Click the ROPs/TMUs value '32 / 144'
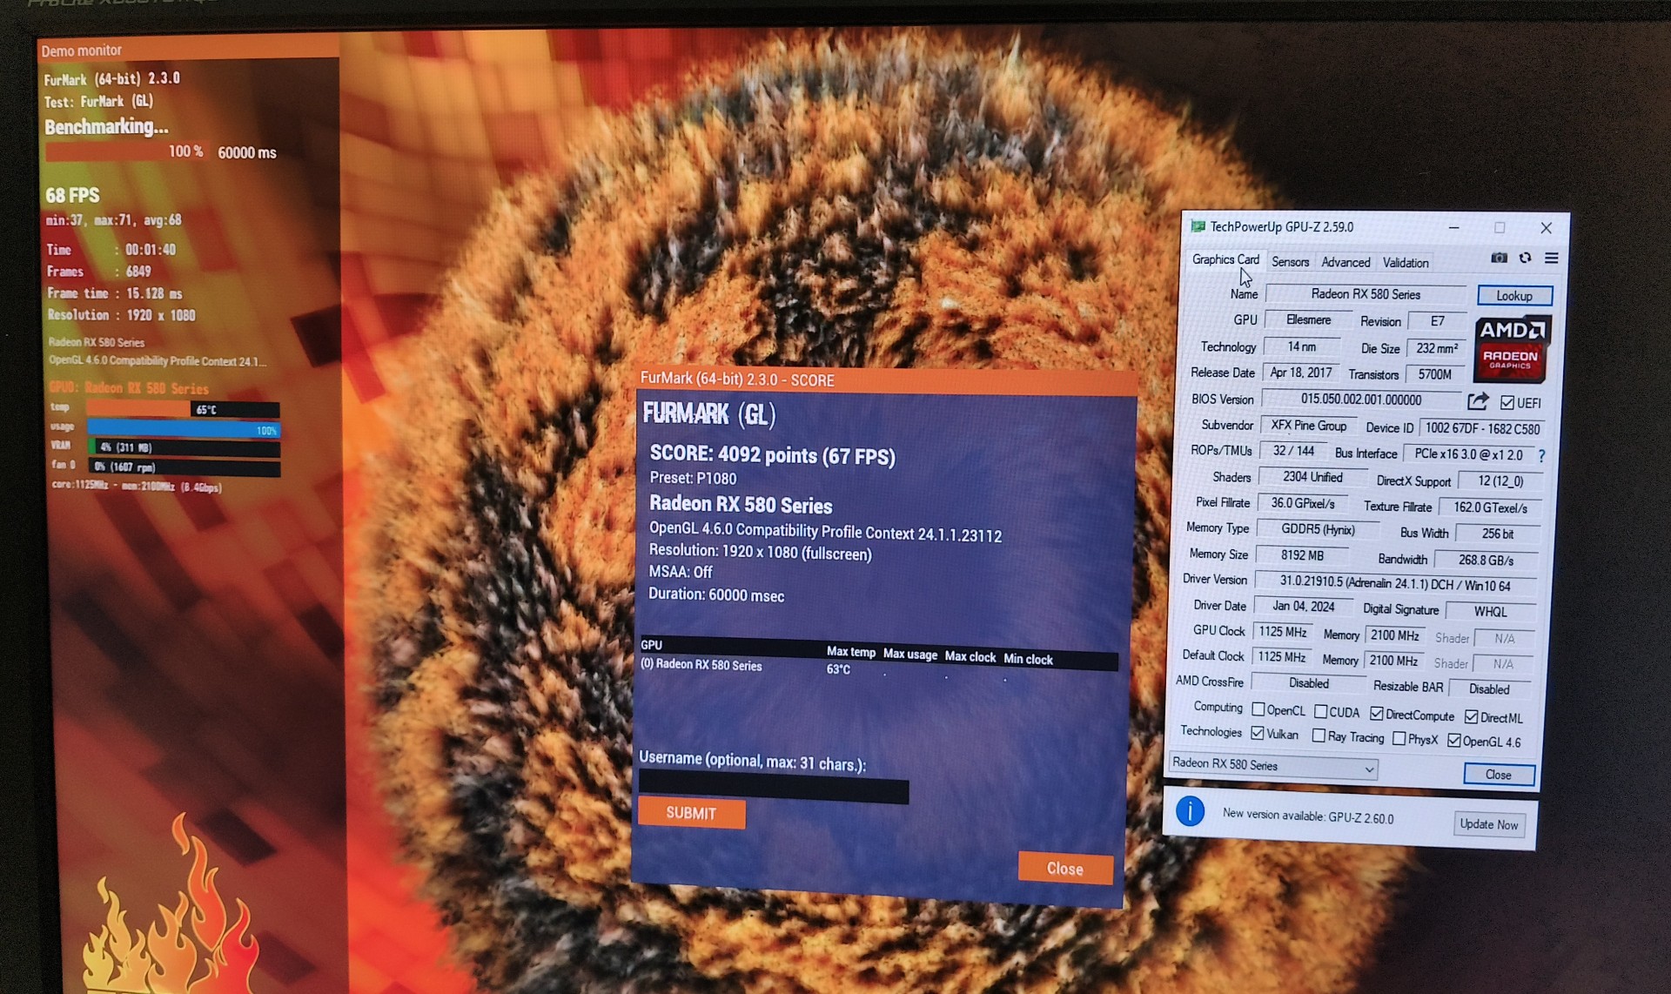The height and width of the screenshot is (994, 1671). (x=1293, y=451)
